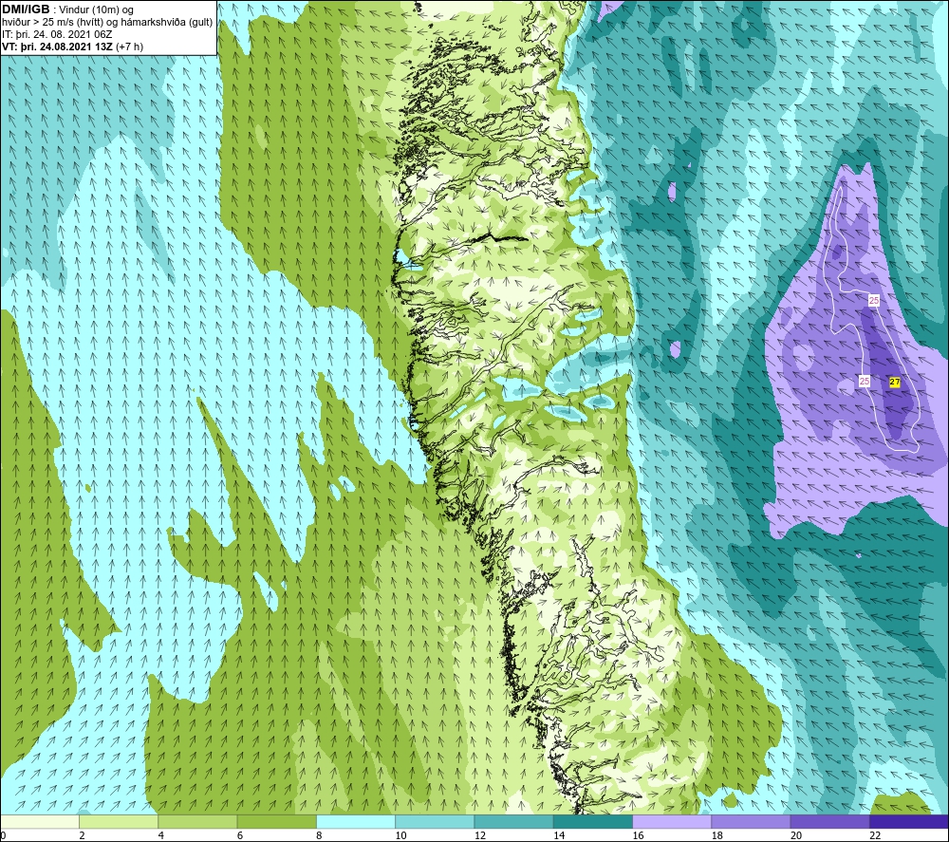The width and height of the screenshot is (949, 842).
Task: Click the green 4–6 m/s legend swatch
Action: [197, 821]
